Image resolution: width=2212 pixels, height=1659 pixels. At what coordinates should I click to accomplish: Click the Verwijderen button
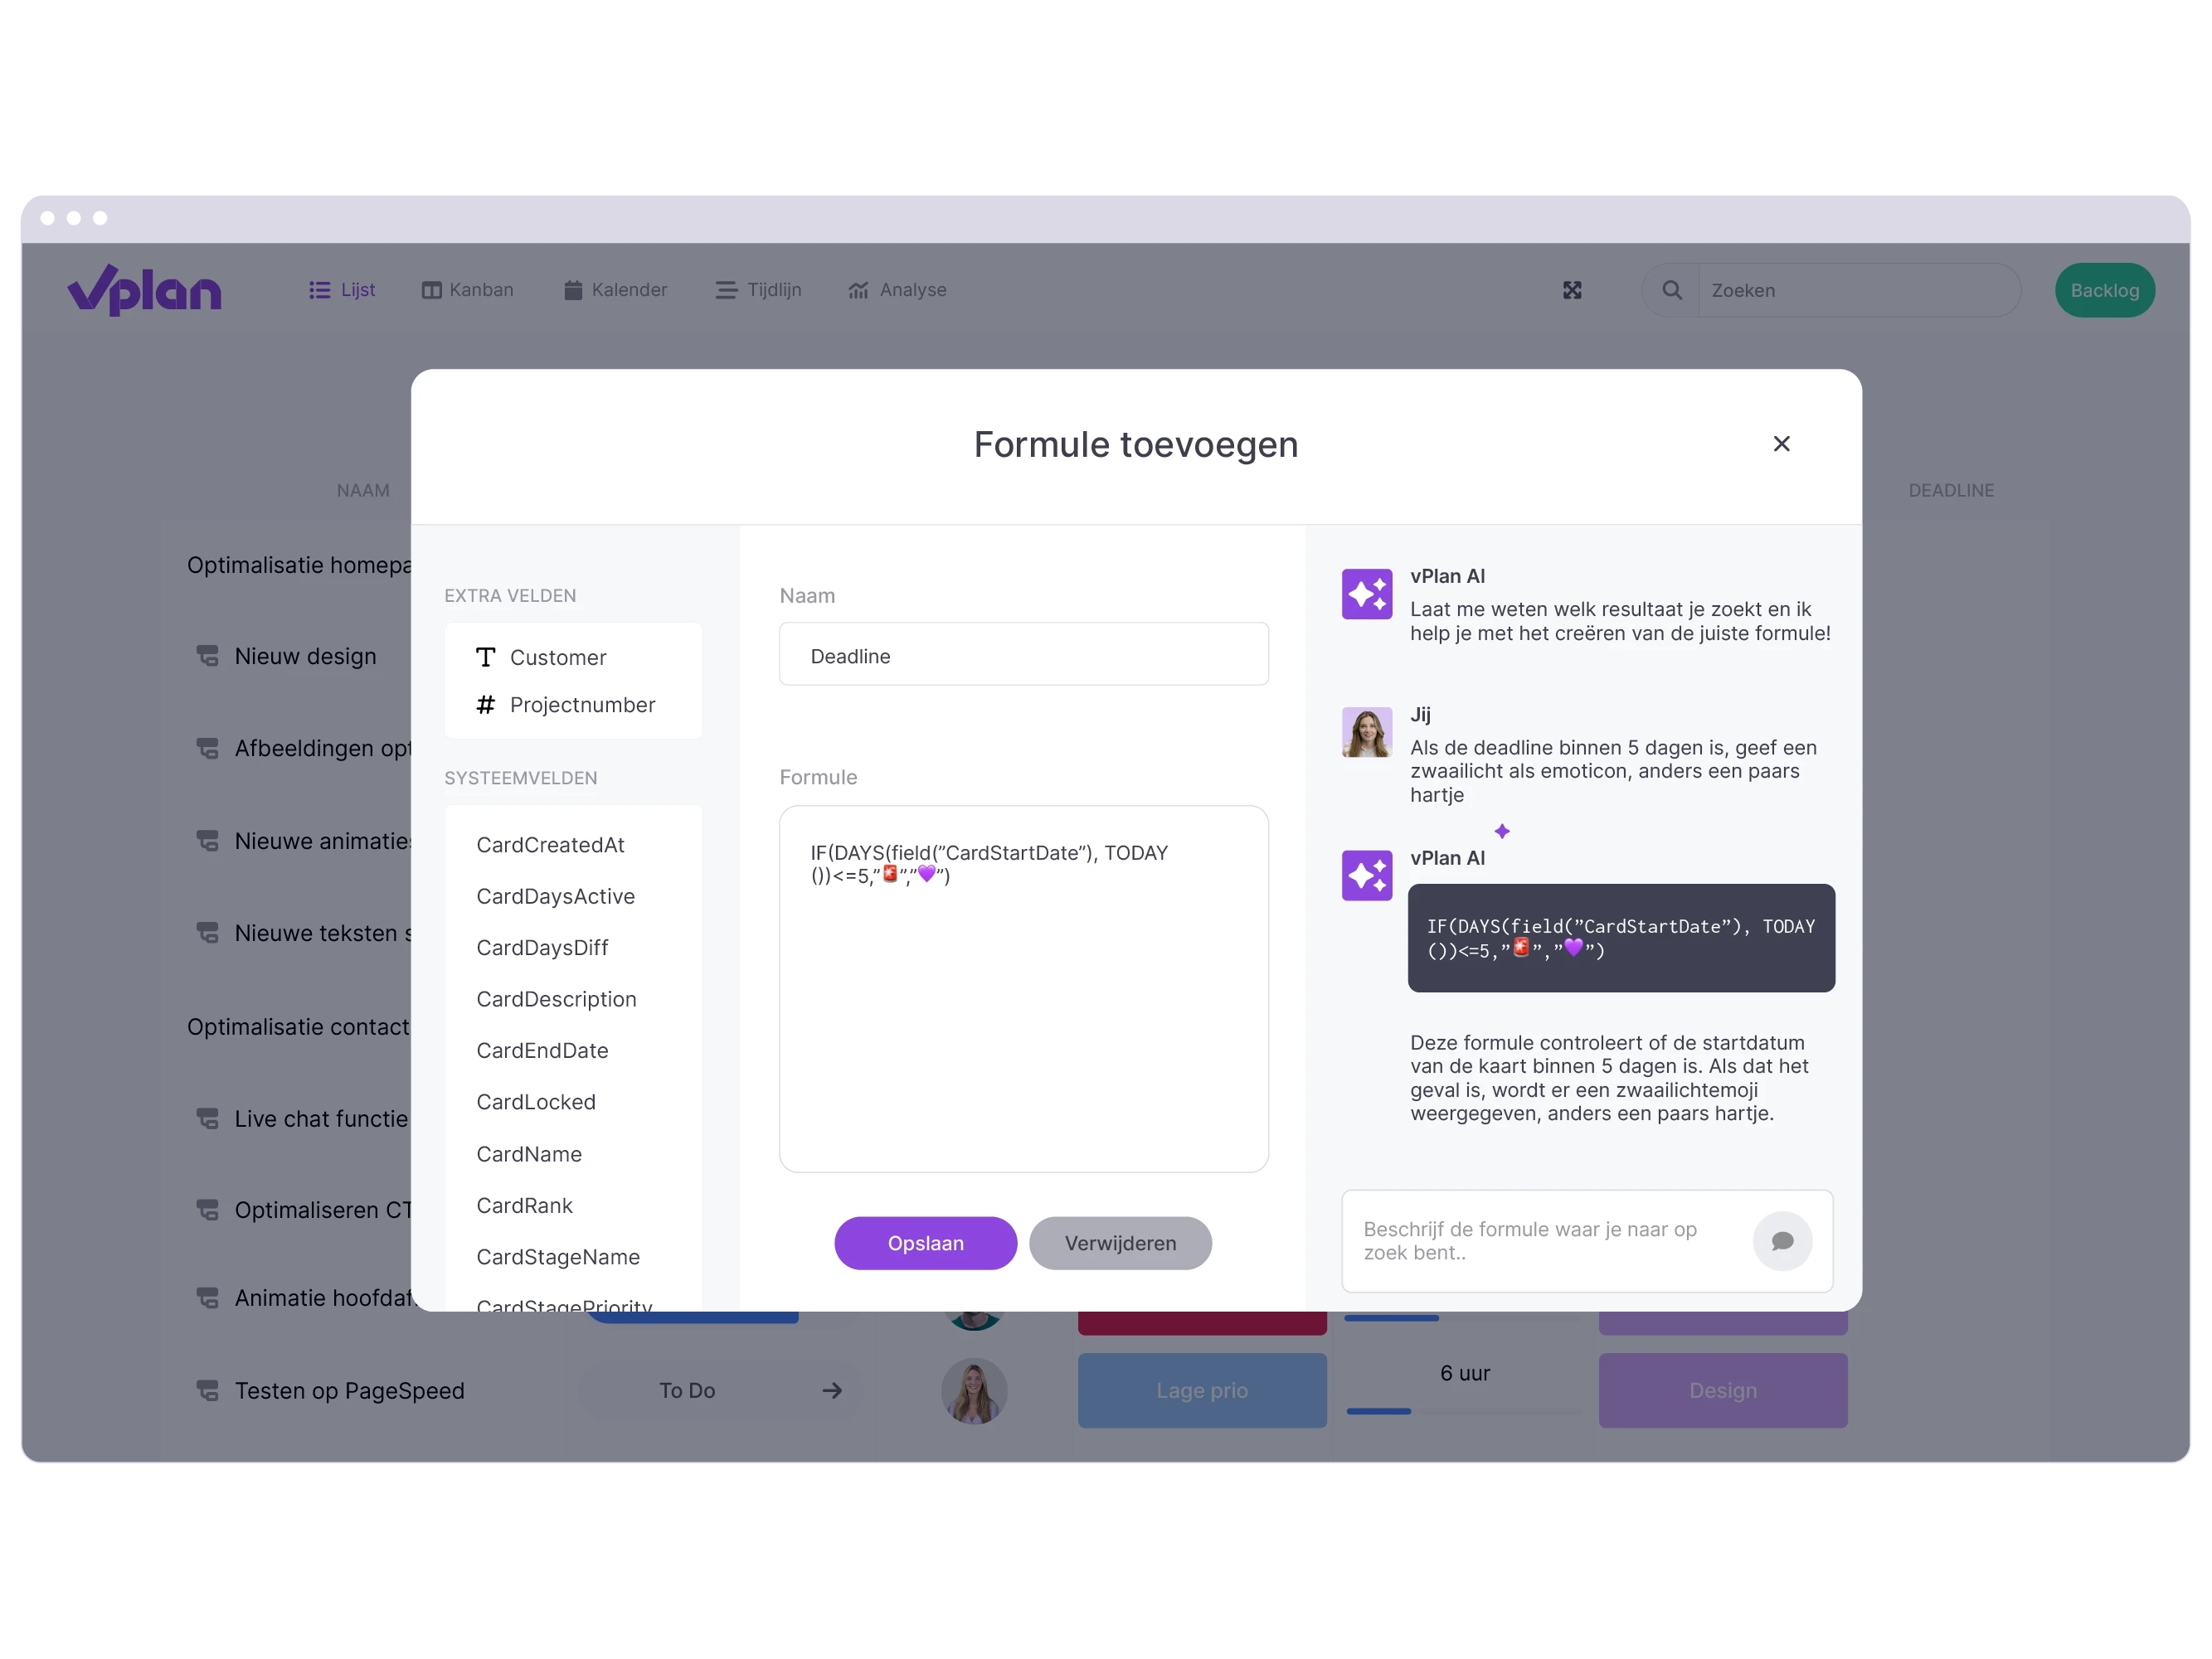1116,1243
